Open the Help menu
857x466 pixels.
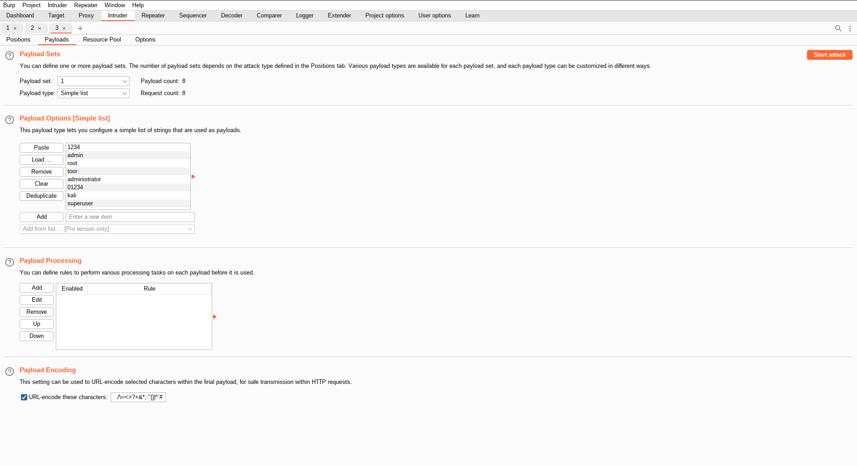pos(138,5)
